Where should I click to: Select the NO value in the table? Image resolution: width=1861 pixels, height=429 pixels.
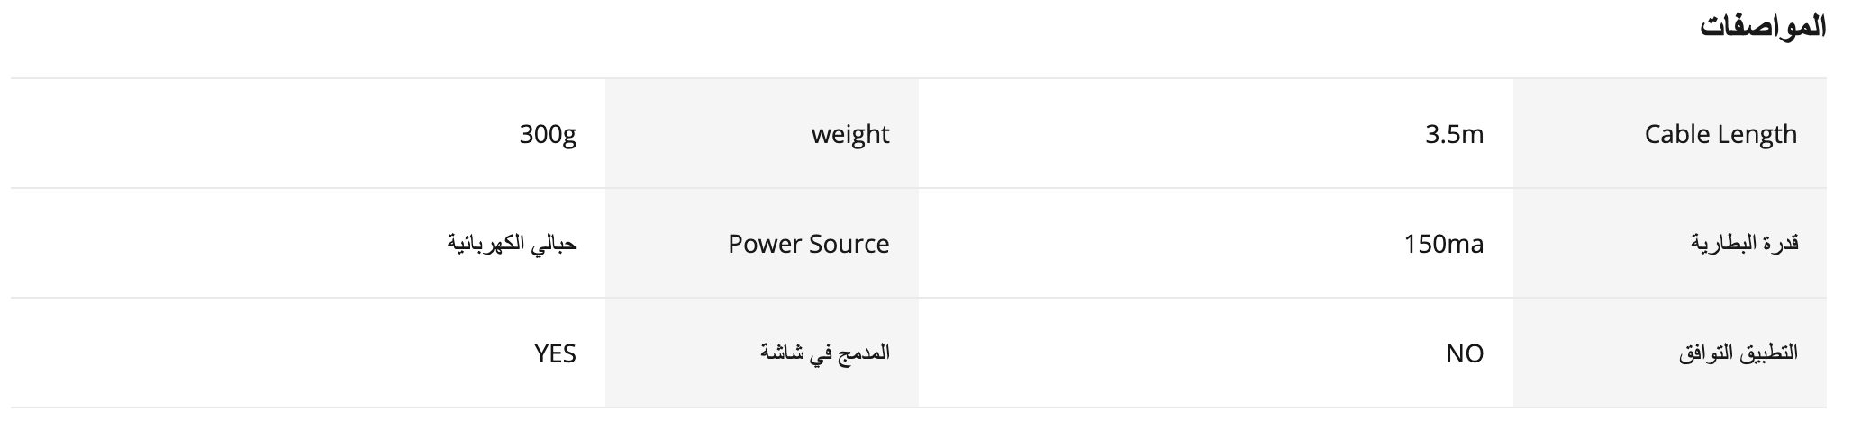click(x=1465, y=353)
